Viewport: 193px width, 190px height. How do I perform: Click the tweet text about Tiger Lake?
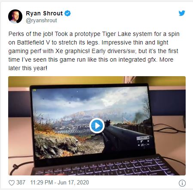point(94,51)
